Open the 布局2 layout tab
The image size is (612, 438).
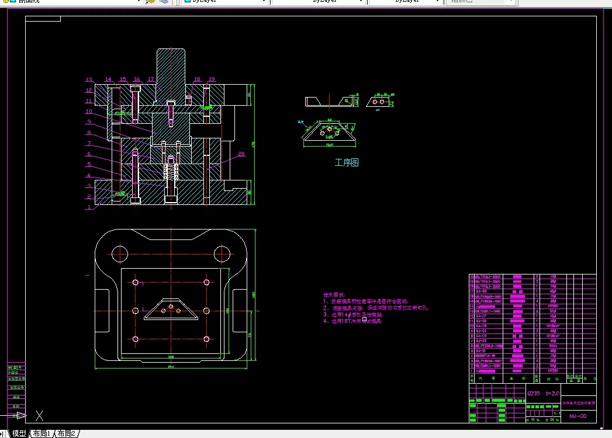click(x=67, y=433)
